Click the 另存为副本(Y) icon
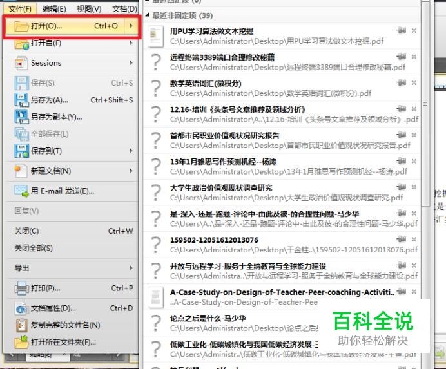 [x=22, y=117]
